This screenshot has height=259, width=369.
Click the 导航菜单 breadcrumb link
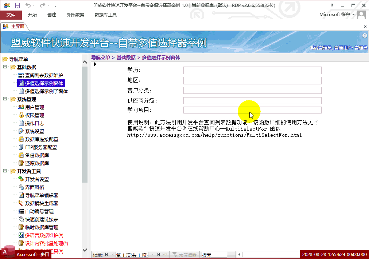click(x=101, y=57)
